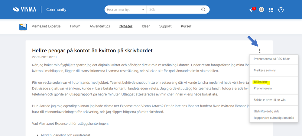302x136 pixels.
Task: Choose Prenumerera på RSS-flöde
Action: (x=271, y=59)
